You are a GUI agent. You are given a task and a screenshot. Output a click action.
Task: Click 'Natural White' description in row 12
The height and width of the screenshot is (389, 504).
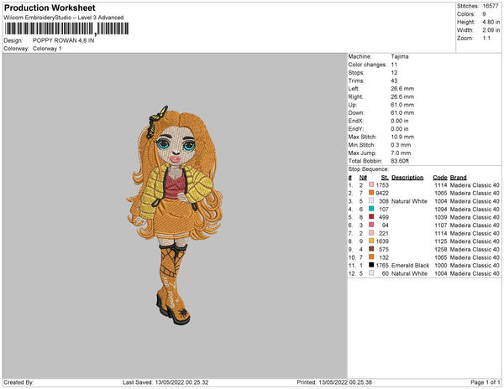409,273
